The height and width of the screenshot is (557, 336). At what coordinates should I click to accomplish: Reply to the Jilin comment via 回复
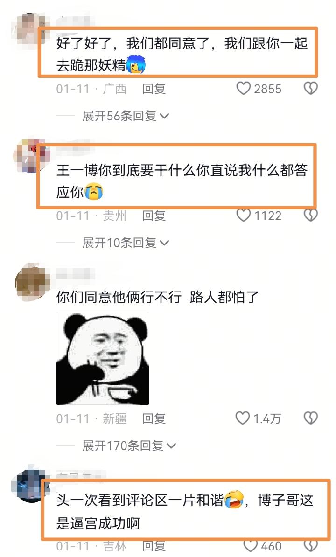pos(154,546)
